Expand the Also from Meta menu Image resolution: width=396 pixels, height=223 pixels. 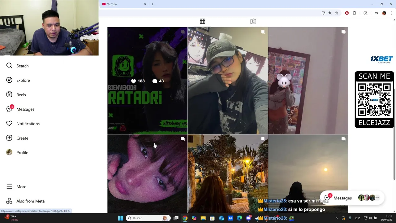tap(26, 201)
